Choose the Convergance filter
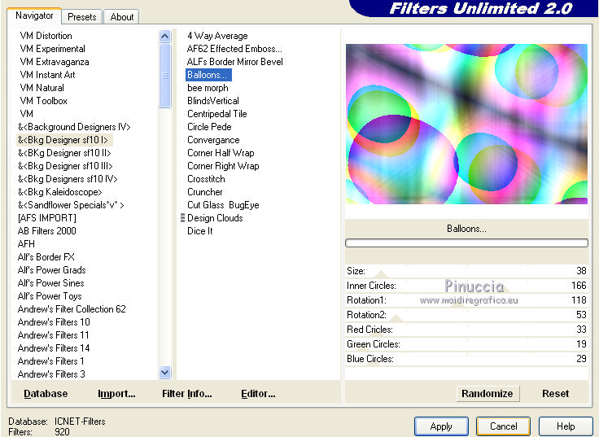 pyautogui.click(x=213, y=140)
